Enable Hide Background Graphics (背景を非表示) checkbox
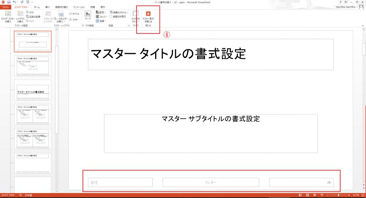Screen dimensions: 366x198 click(x=111, y=16)
